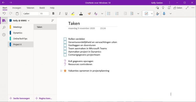The height and width of the screenshot is (102, 196).
Task: Select the OnlineTechTips section
Action: coord(21,39)
